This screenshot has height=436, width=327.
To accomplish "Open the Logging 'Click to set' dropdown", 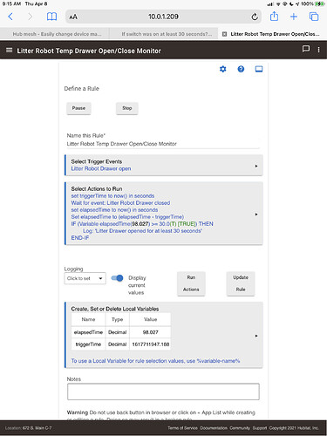I will coord(85,278).
